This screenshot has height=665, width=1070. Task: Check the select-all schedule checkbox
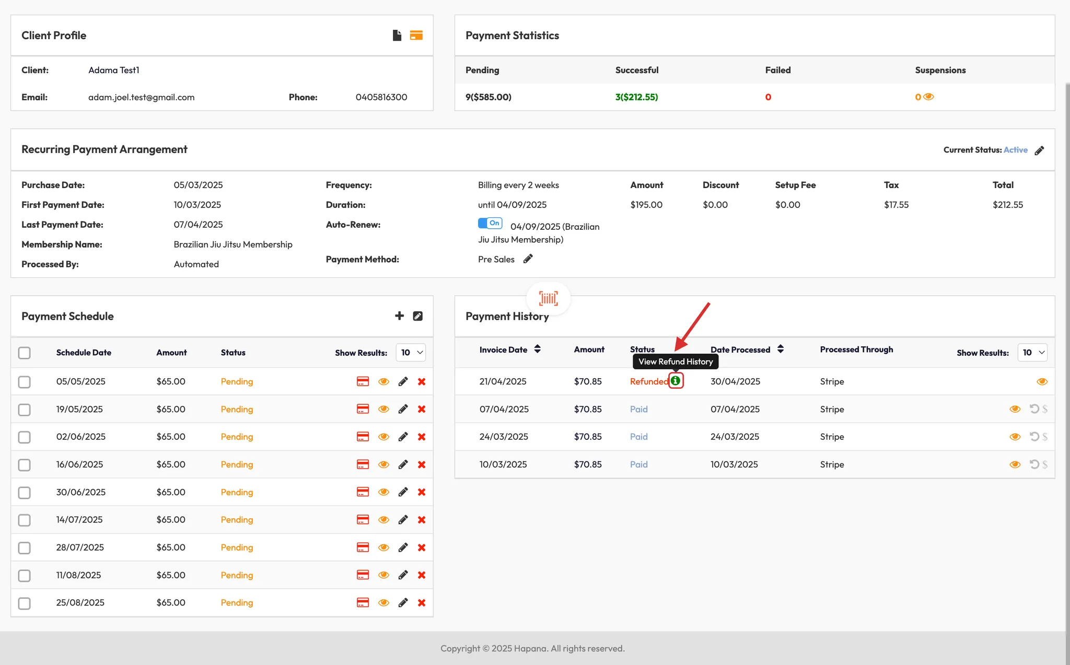coord(25,353)
